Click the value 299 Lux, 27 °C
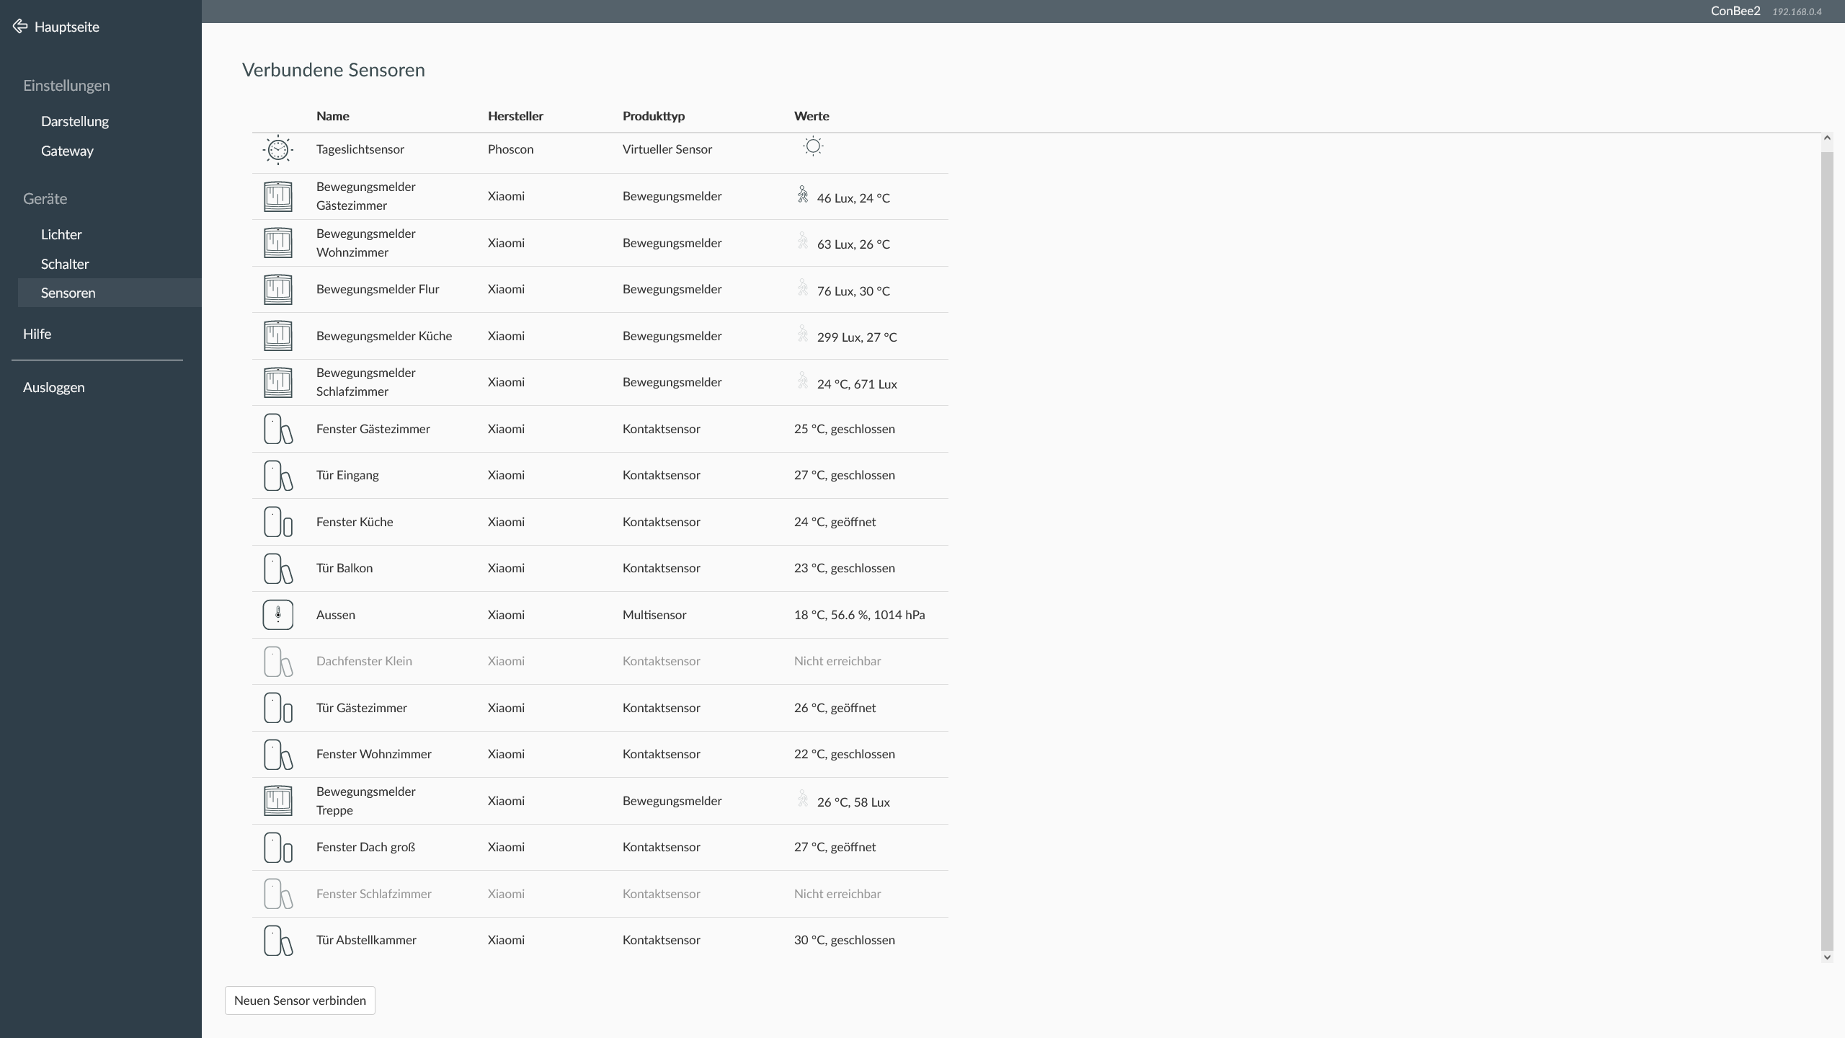 coord(857,337)
